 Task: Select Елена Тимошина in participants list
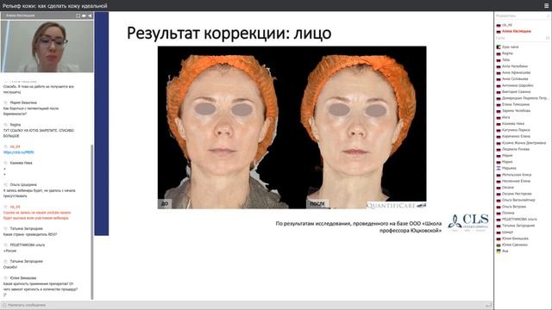click(516, 104)
